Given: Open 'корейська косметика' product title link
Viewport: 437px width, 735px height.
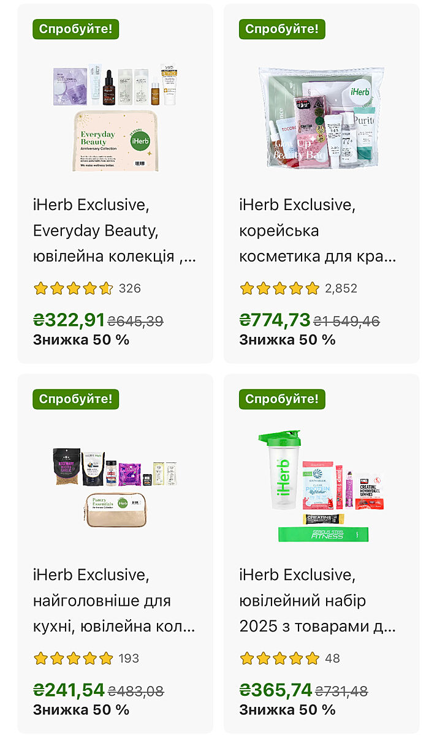Looking at the screenshot, I should click(x=317, y=231).
